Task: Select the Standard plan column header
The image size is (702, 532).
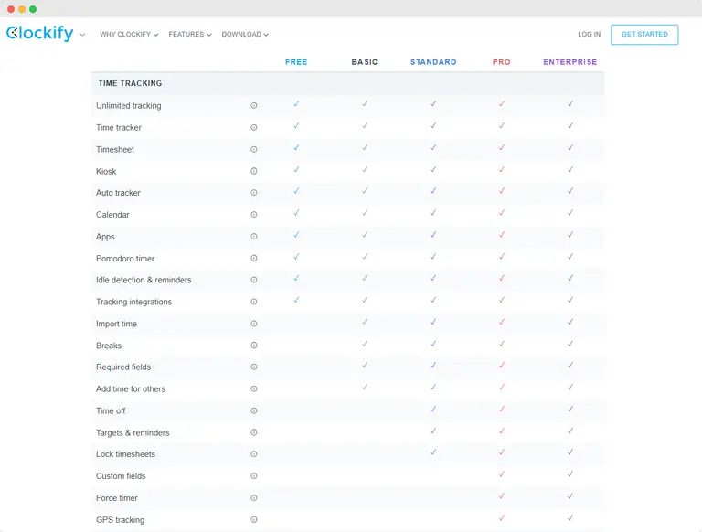Action: tap(433, 62)
